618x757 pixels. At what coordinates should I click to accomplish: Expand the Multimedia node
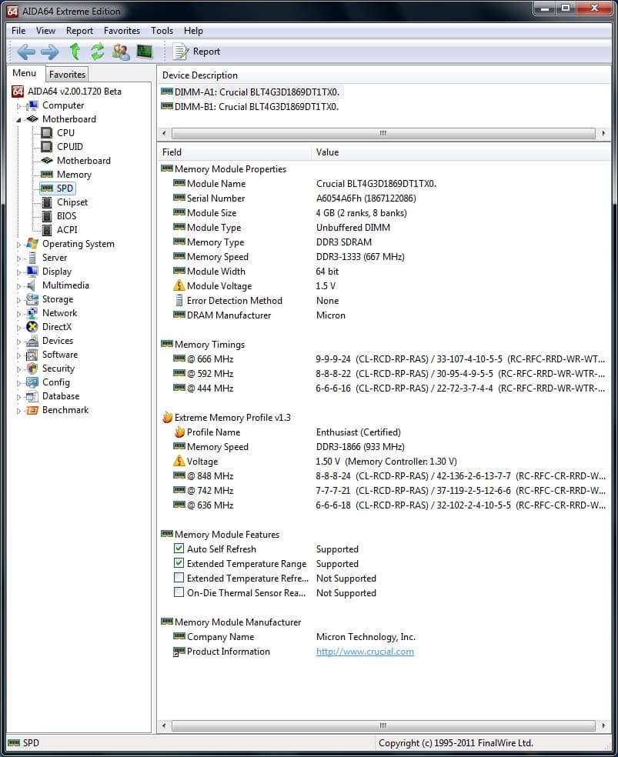[x=18, y=286]
